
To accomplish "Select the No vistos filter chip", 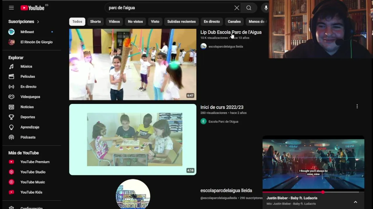I will [135, 21].
